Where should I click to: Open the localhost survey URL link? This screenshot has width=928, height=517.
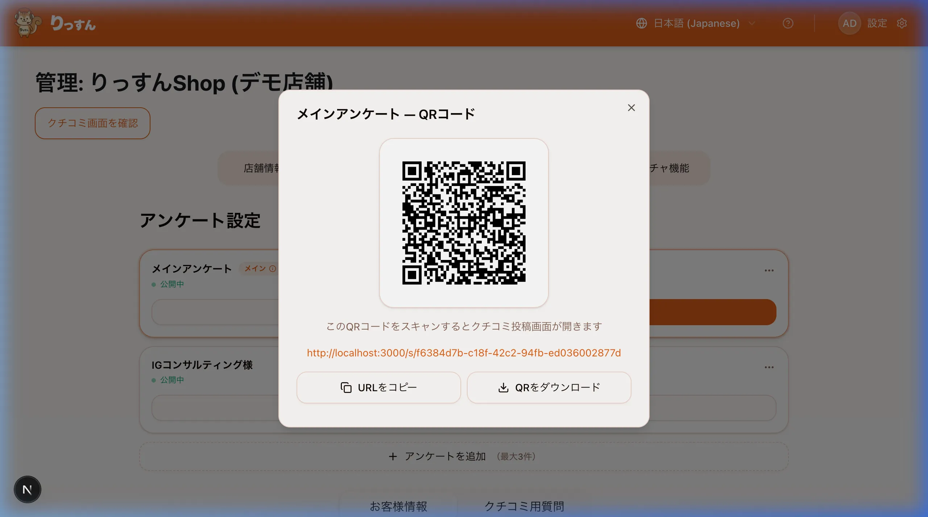pos(463,352)
